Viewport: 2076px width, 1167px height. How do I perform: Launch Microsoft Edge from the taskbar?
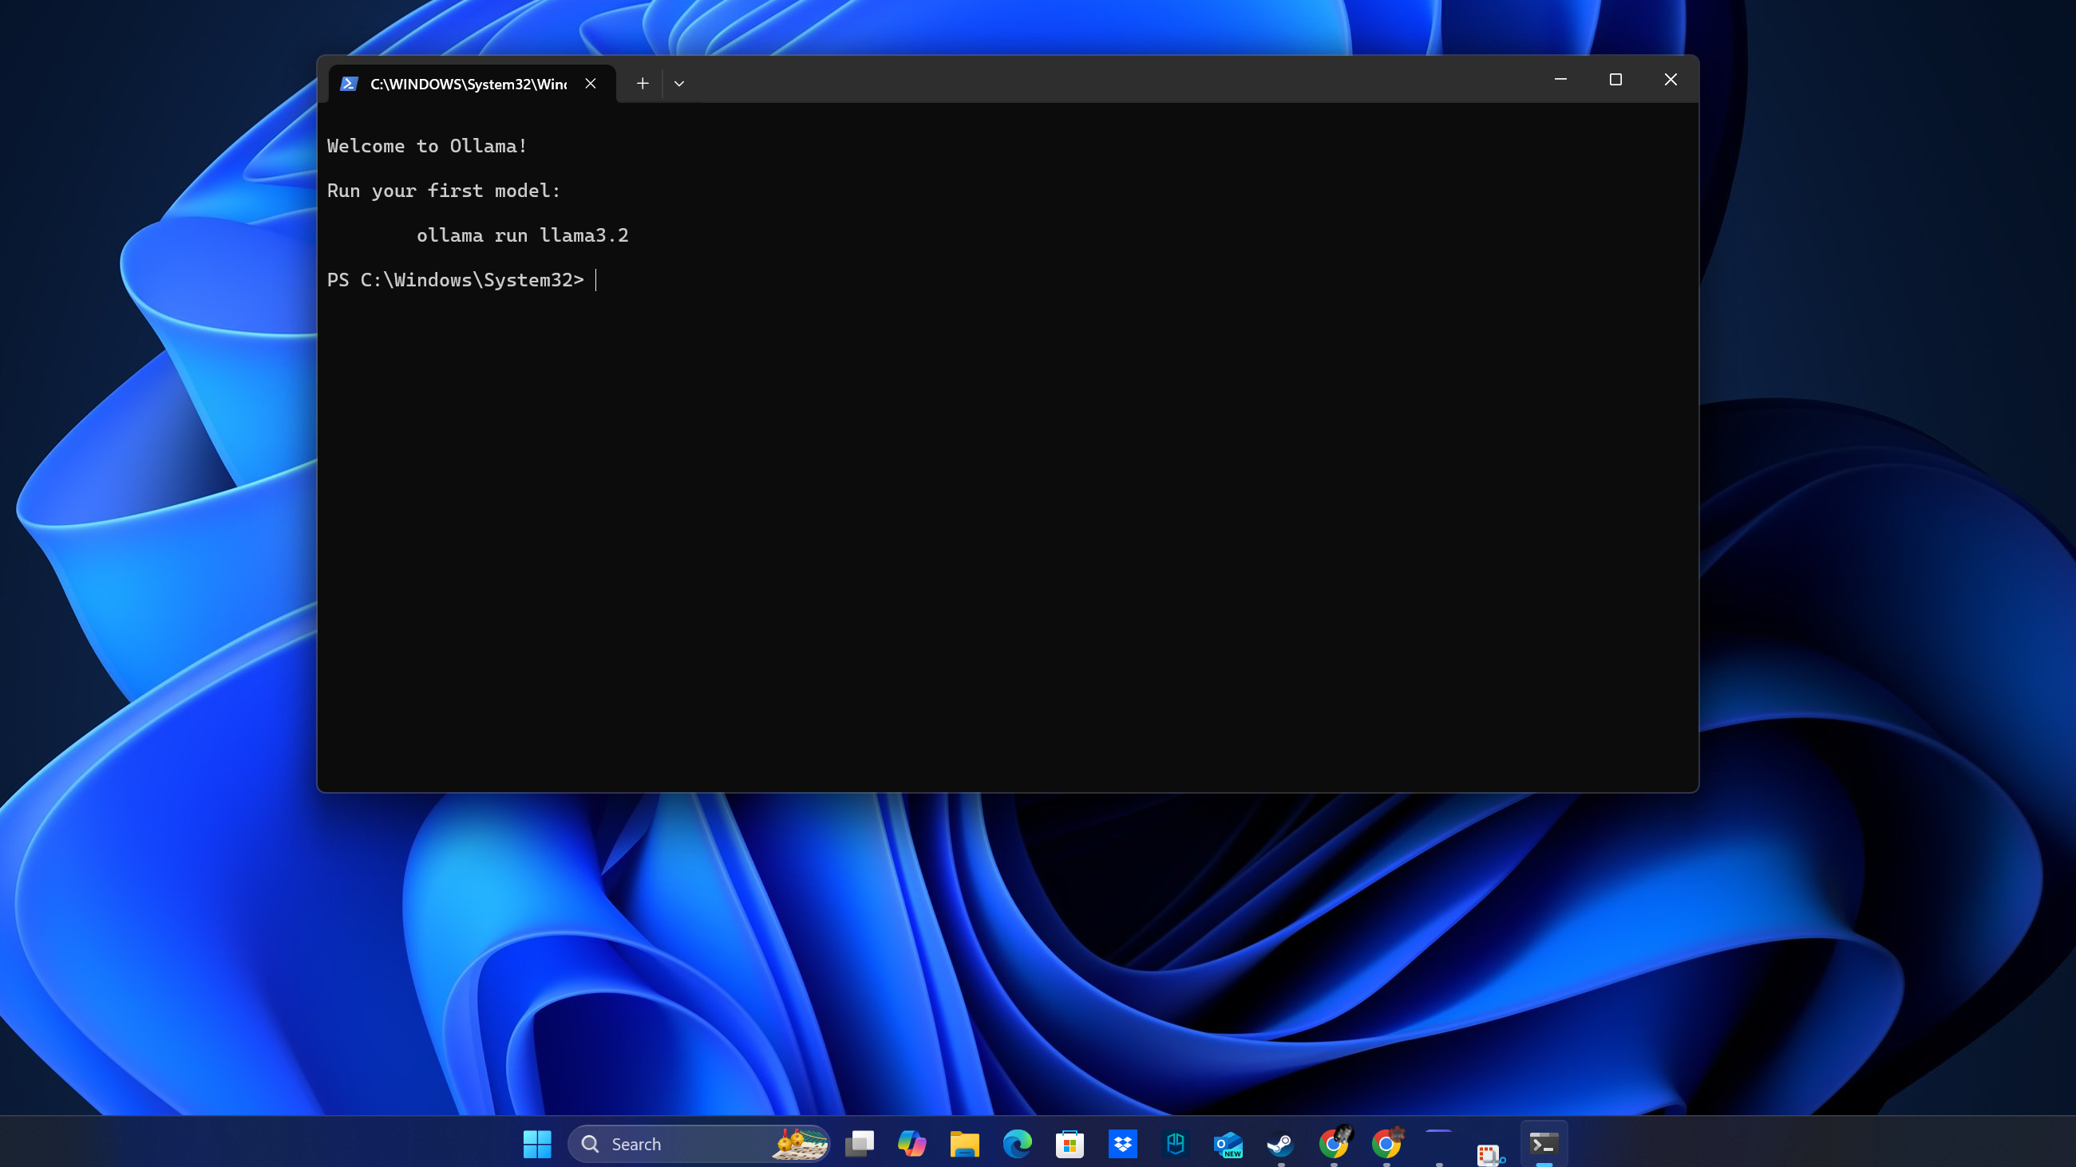tap(1017, 1144)
